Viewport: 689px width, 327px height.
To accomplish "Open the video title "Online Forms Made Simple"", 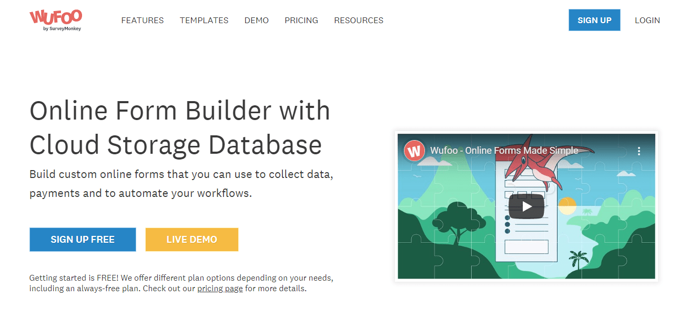I will (x=504, y=151).
